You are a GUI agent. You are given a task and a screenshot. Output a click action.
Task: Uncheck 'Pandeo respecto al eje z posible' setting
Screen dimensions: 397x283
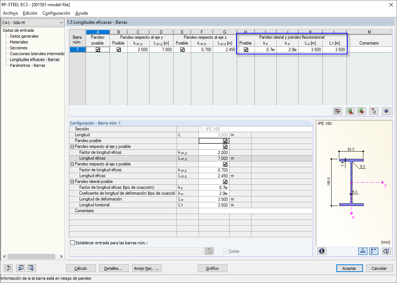click(x=225, y=164)
